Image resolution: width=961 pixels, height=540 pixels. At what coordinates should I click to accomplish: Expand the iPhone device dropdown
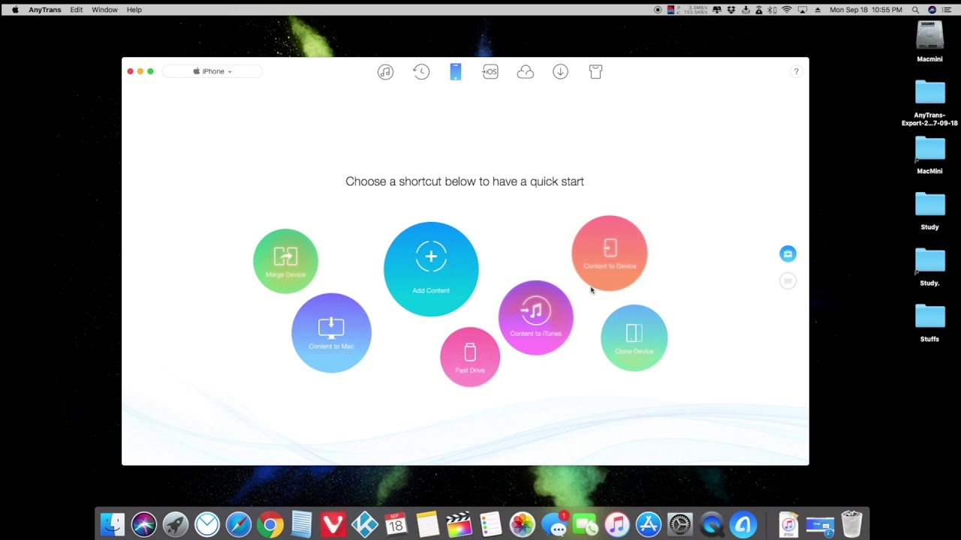212,71
